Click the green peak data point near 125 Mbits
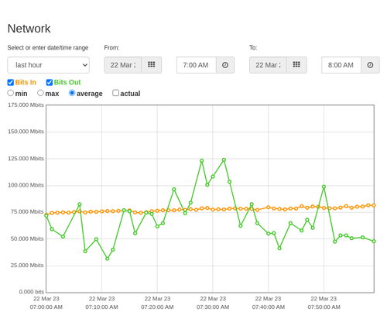This screenshot has height=312, width=387. click(224, 160)
